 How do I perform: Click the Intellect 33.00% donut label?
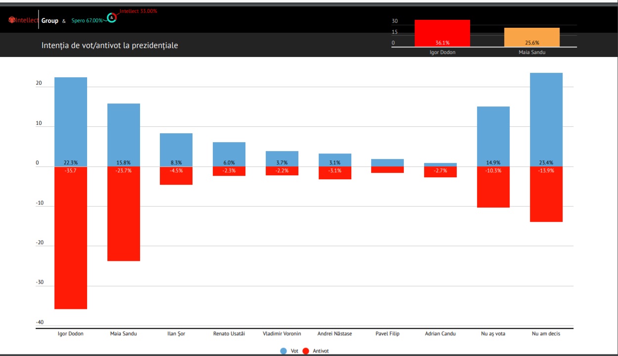pyautogui.click(x=138, y=11)
